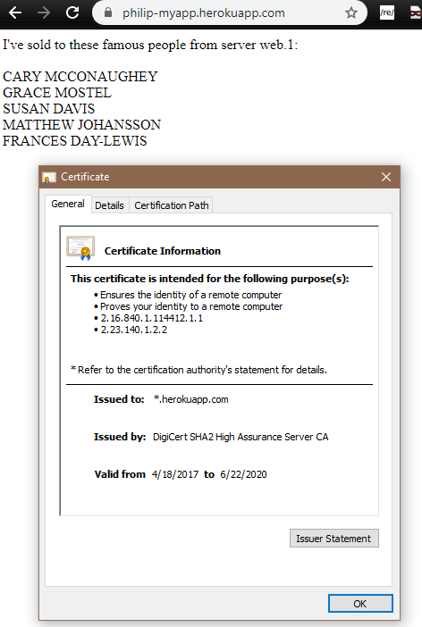Click 'Proves your identity to a remote computer'
This screenshot has width=422, height=627.
(191, 306)
